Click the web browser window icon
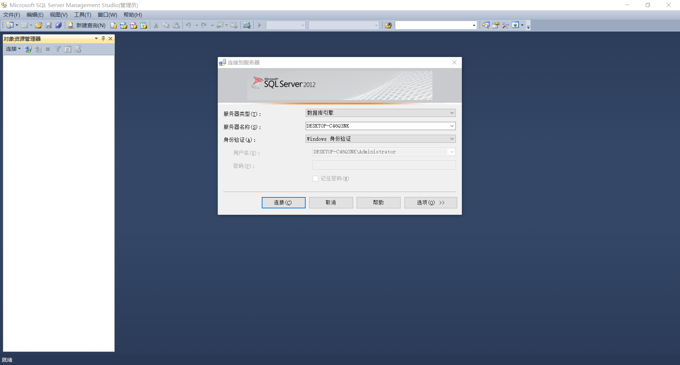Viewport: 680px width, 365px height. pos(516,25)
